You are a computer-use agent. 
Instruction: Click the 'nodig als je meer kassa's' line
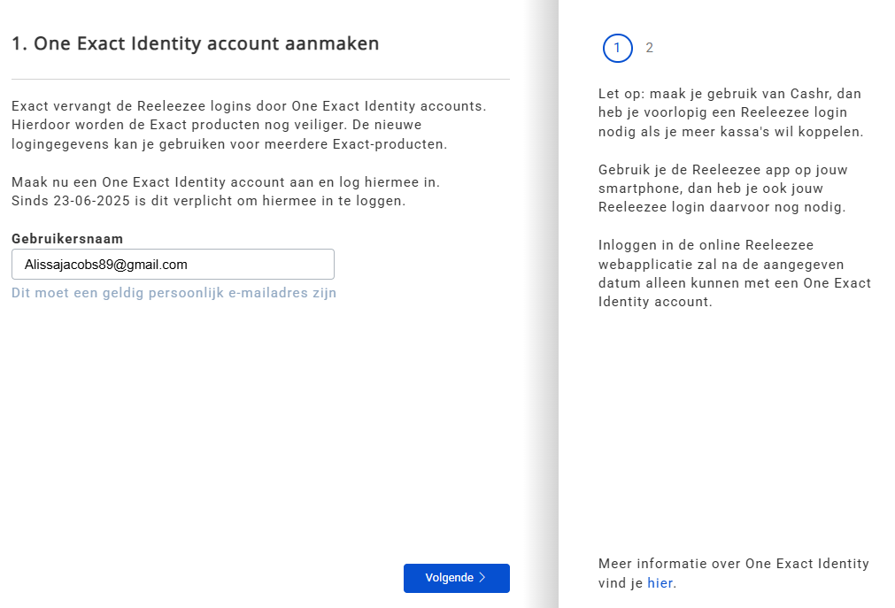730,132
